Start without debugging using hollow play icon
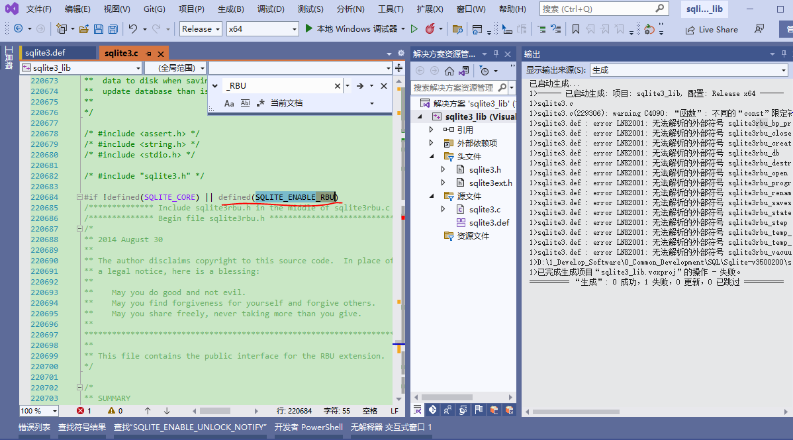This screenshot has height=440, width=793. coord(414,29)
